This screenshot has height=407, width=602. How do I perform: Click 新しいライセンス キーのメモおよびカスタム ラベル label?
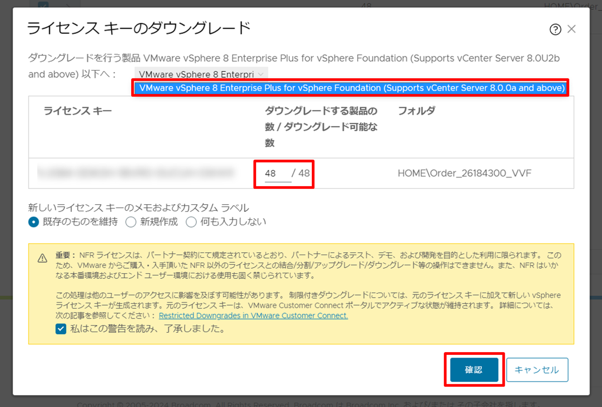(x=139, y=208)
